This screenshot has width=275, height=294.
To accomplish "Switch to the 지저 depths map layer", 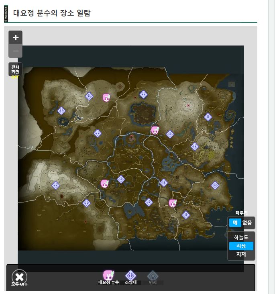I will [241, 254].
